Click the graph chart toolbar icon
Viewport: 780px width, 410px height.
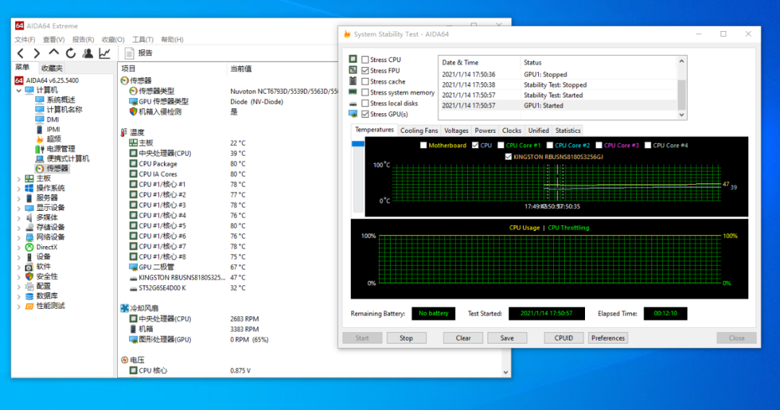(105, 53)
